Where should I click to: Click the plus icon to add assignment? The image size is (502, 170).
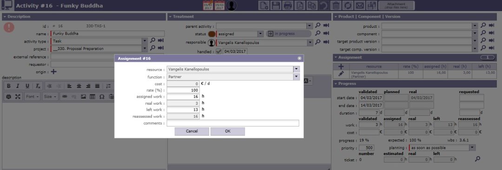point(341,66)
